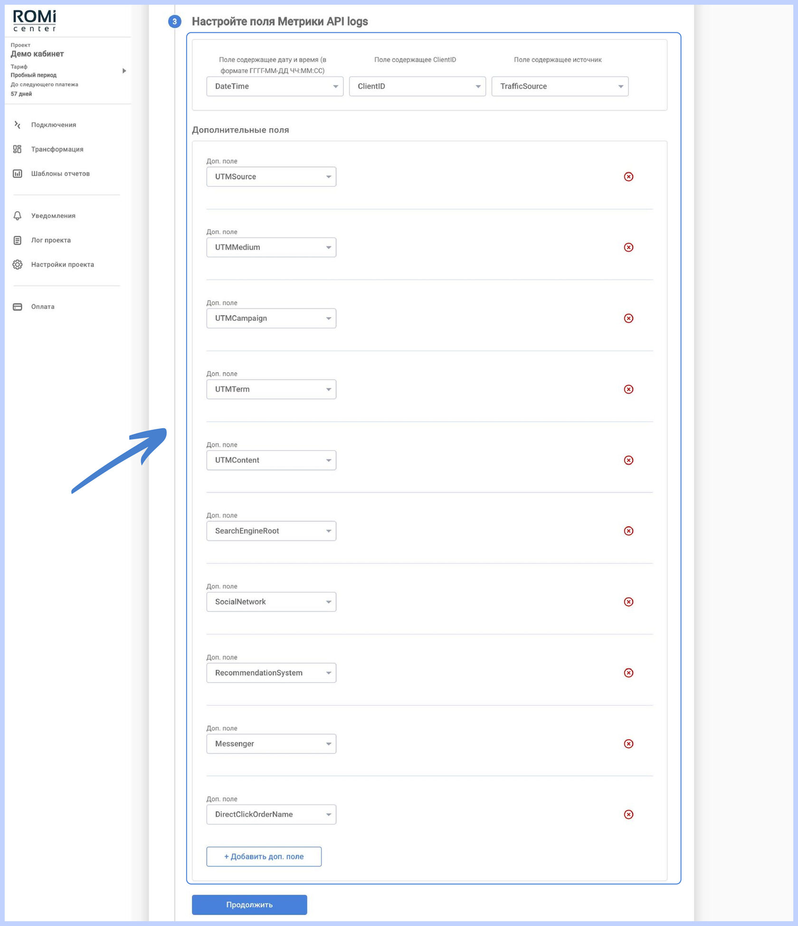
Task: Remove the SearchEngineRoot field
Action: [628, 531]
